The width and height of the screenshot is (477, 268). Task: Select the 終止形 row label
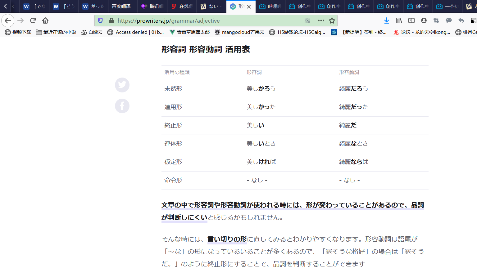(173, 125)
